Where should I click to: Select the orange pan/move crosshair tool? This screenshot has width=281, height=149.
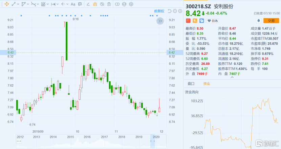click(x=7, y=4)
